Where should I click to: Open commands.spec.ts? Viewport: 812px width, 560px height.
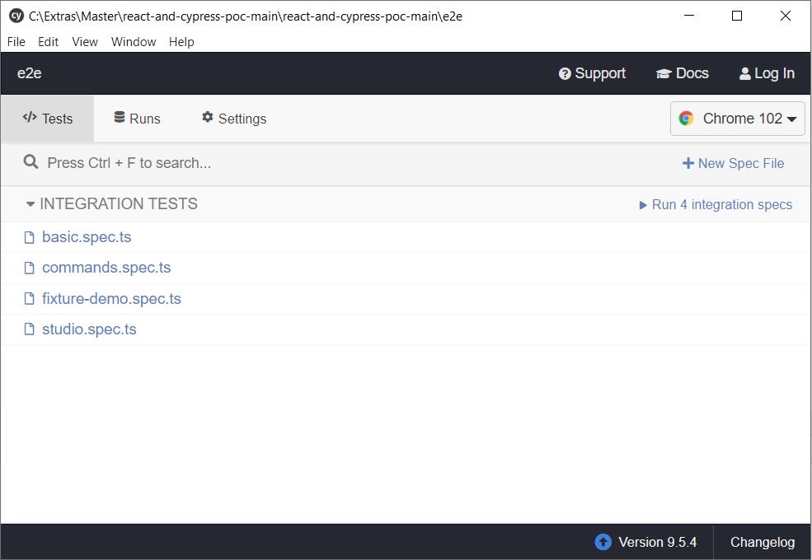[x=106, y=267]
